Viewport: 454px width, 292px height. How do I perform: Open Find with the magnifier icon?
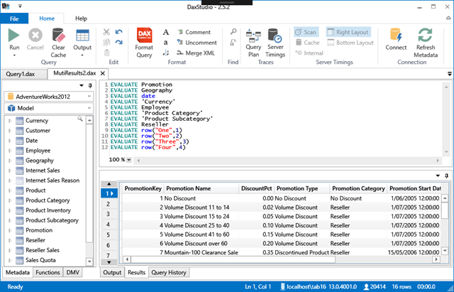tap(233, 31)
